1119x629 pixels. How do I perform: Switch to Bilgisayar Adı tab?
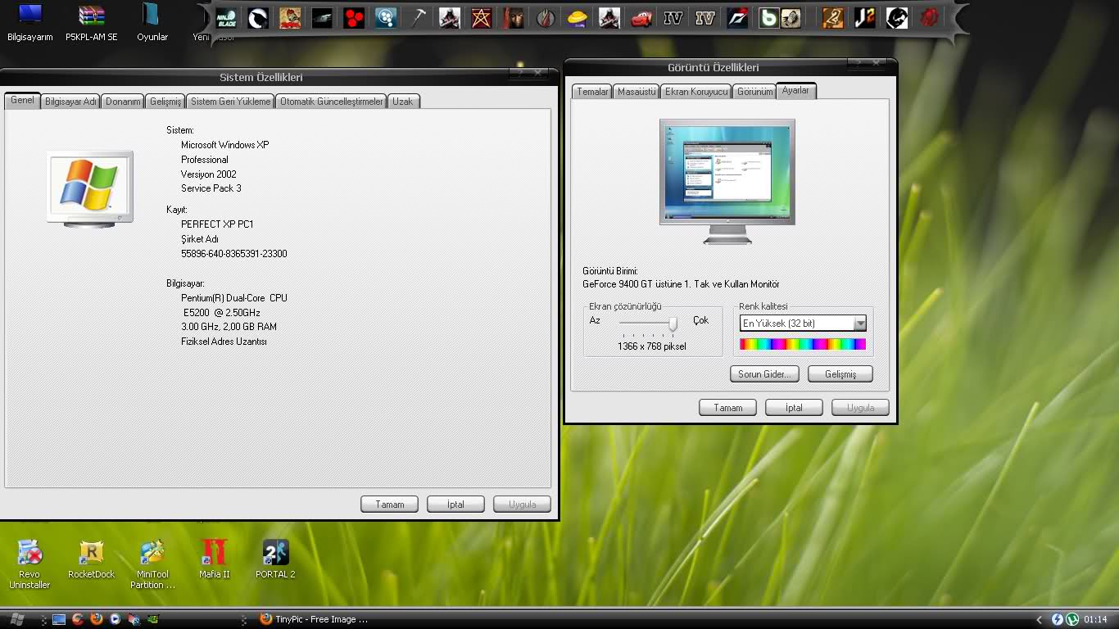(71, 102)
